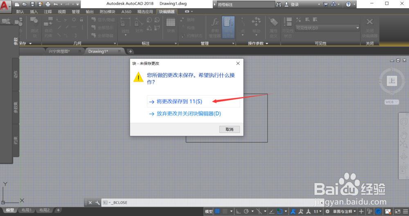Add a new drawing tab with plus
Screen dimensions: 409x216
click(x=130, y=51)
